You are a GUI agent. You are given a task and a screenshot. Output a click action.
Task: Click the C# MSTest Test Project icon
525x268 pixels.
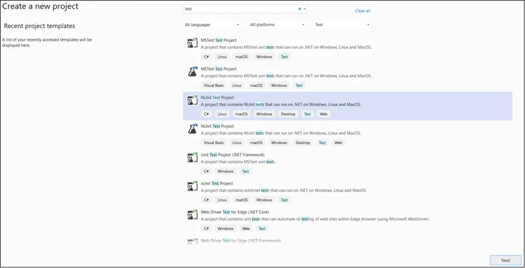coord(191,43)
